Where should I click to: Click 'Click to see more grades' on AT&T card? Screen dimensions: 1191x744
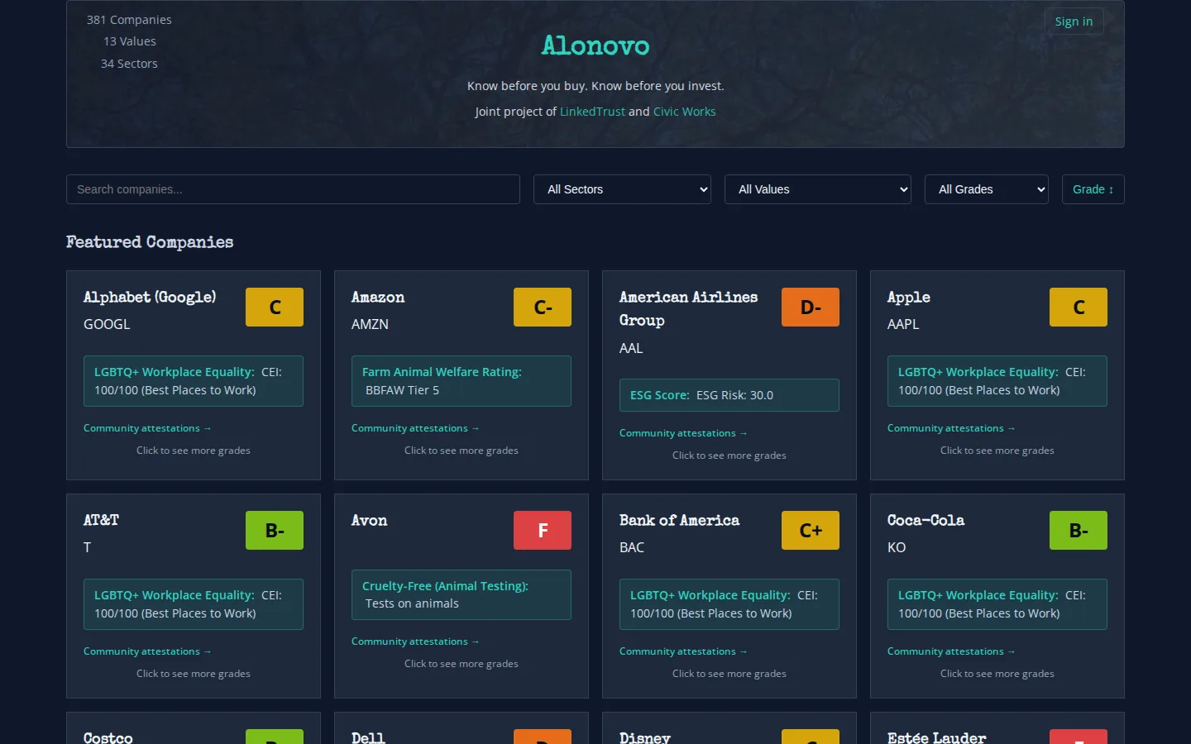[194, 674]
